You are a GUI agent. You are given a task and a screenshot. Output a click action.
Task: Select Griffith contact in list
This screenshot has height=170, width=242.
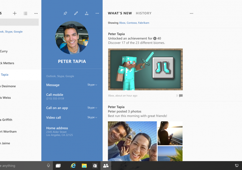[6, 120]
